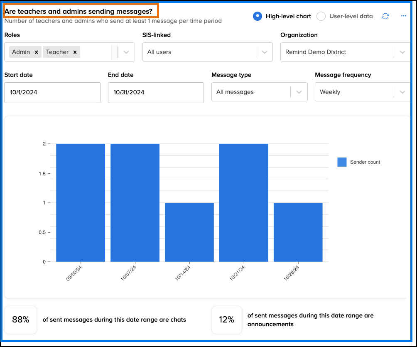Click the Start date input field
This screenshot has height=347, width=417.
[52, 92]
